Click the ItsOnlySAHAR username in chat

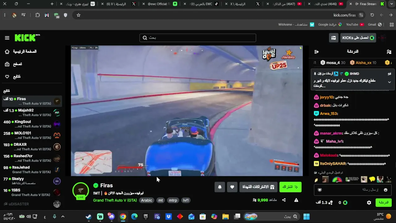point(333,164)
